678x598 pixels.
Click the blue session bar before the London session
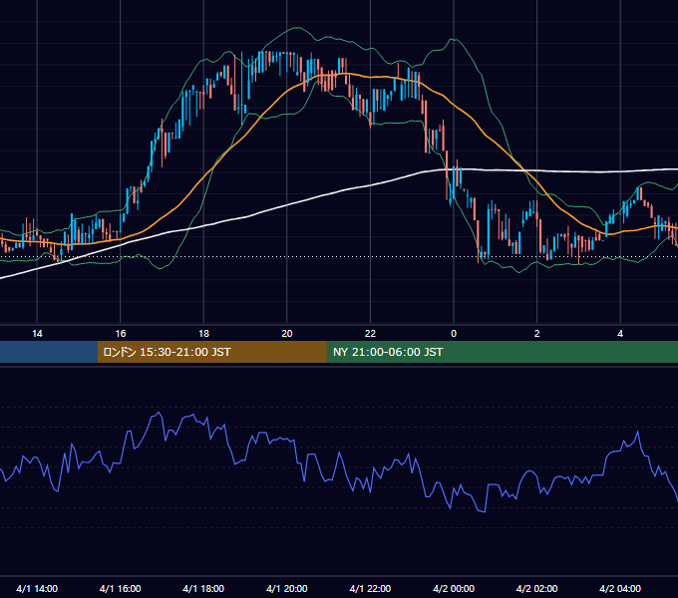[49, 352]
